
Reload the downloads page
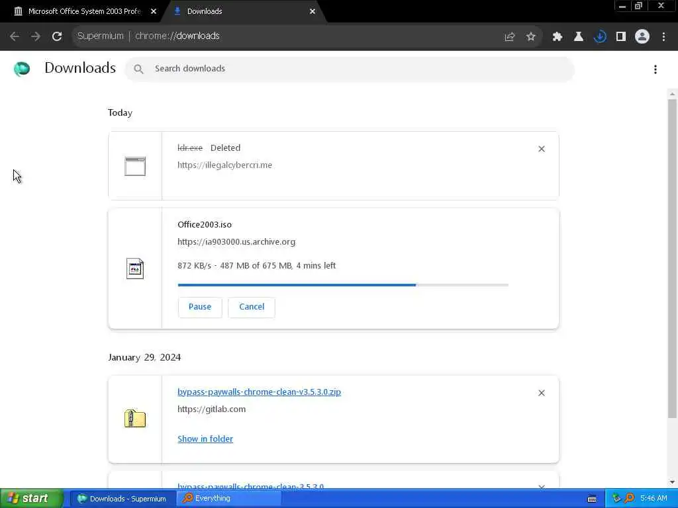(x=57, y=36)
